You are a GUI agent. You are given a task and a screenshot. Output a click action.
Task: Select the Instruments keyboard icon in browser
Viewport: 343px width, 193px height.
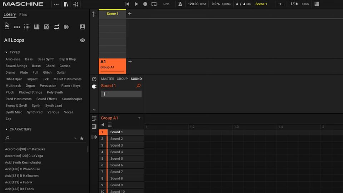click(36, 27)
